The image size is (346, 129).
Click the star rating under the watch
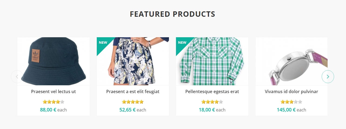click(x=291, y=102)
